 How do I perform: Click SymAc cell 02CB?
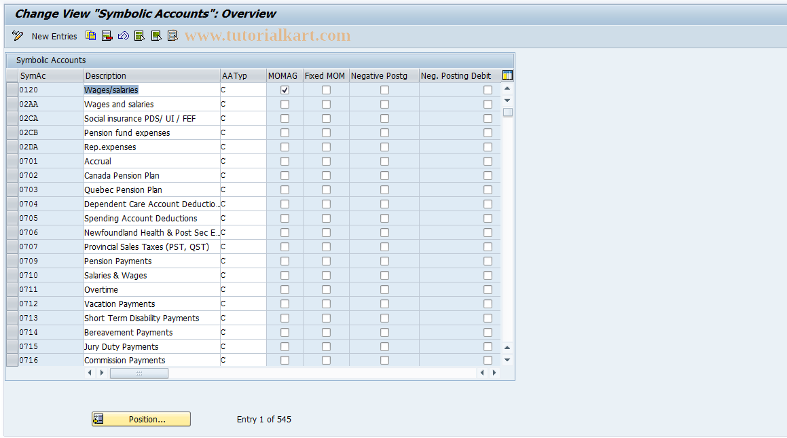point(51,133)
